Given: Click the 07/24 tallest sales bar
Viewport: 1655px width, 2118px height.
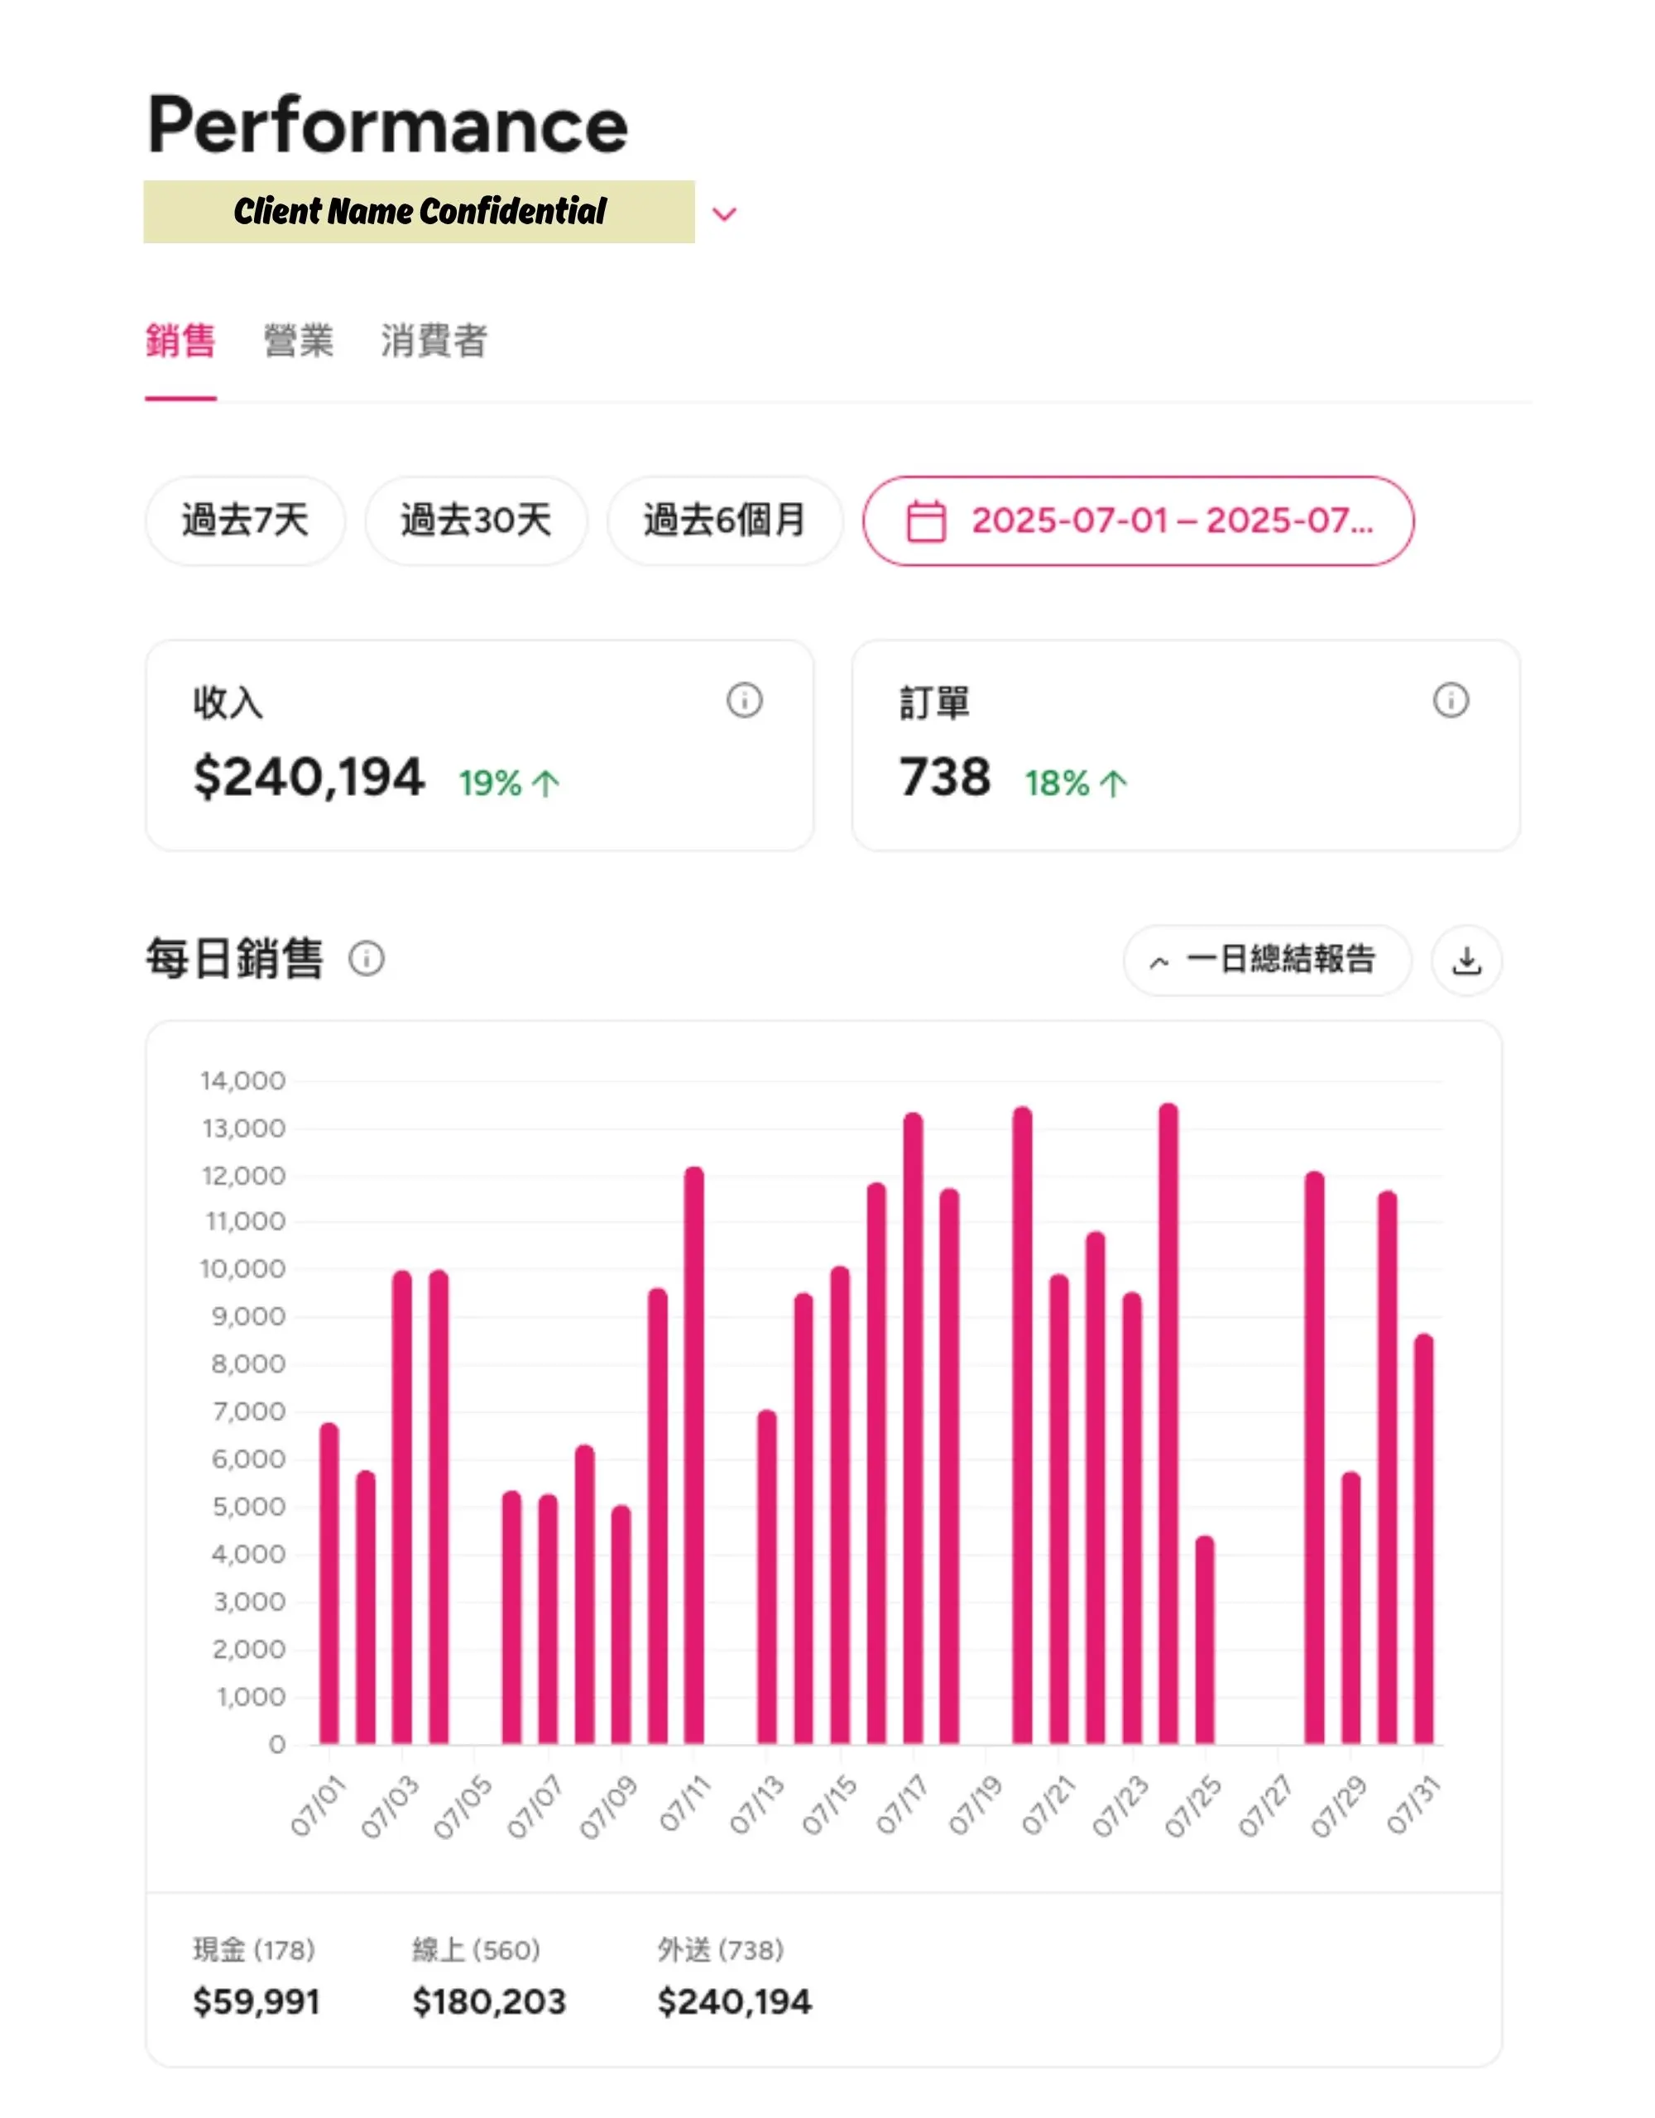Looking at the screenshot, I should 1168,1426.
